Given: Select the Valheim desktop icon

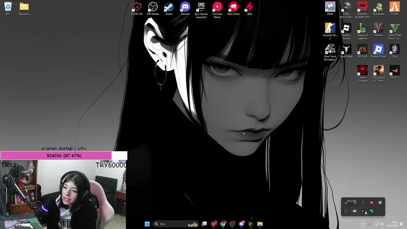Looking at the screenshot, I should pyautogui.click(x=378, y=30).
